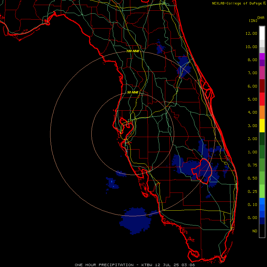Click the 3.00 legend value

click(x=252, y=126)
